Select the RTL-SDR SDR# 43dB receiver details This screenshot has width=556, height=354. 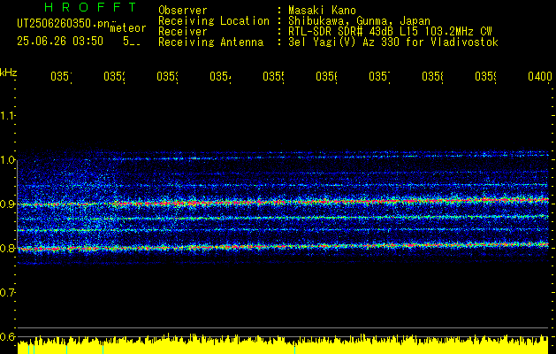click(x=390, y=32)
